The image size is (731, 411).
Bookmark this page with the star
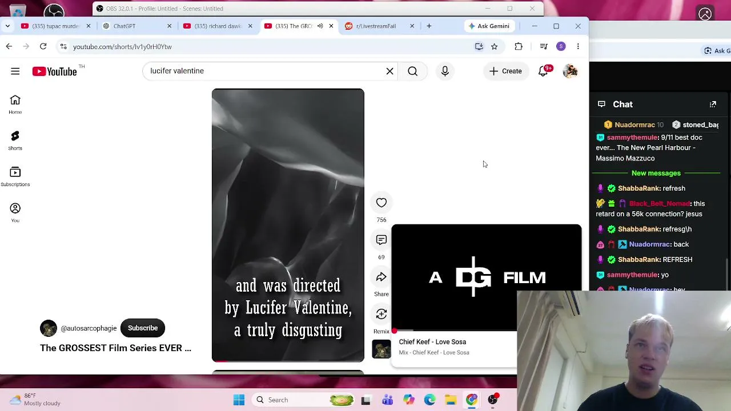(495, 47)
